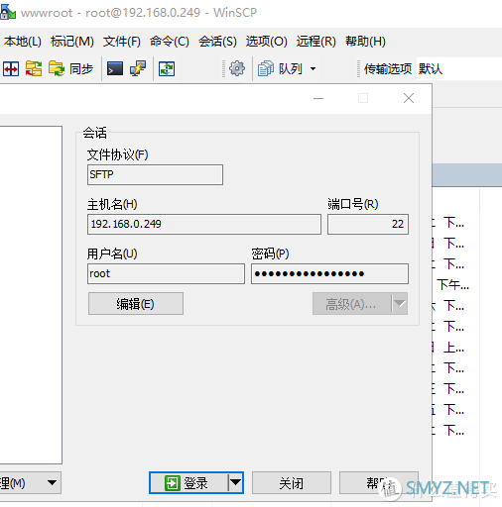Open the 帮助(H) menu
This screenshot has height=507, width=502.
365,42
